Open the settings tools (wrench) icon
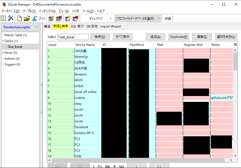The height and width of the screenshot is (168, 241). (11, 18)
